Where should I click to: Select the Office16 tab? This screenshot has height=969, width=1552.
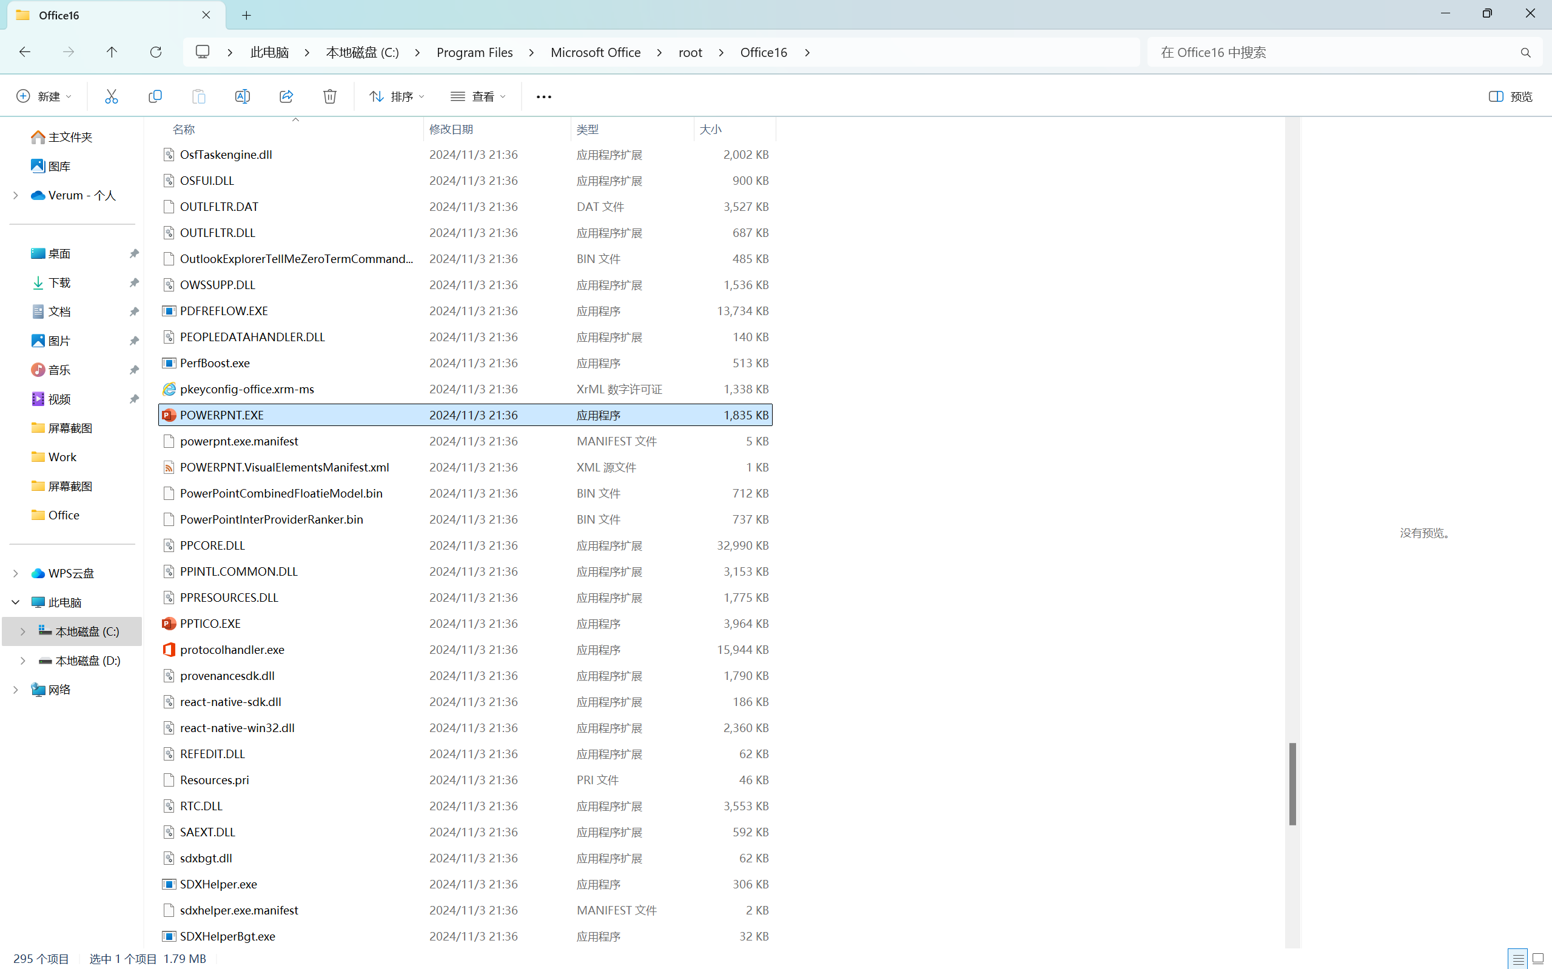pyautogui.click(x=115, y=15)
